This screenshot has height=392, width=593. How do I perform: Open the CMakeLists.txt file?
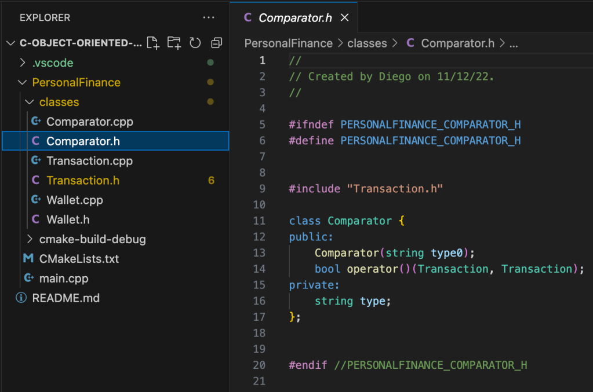[79, 259]
